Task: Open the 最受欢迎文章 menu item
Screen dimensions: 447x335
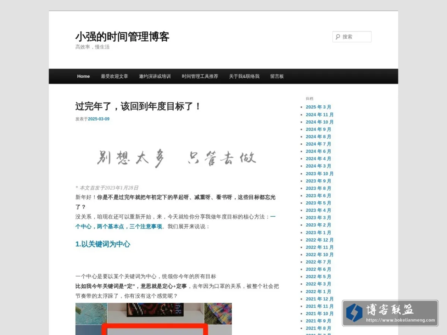Action: pyautogui.click(x=114, y=76)
